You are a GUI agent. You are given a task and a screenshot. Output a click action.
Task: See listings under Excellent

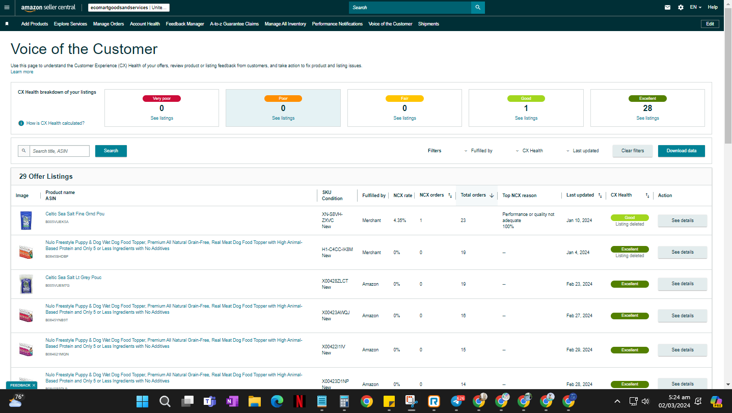click(x=647, y=118)
